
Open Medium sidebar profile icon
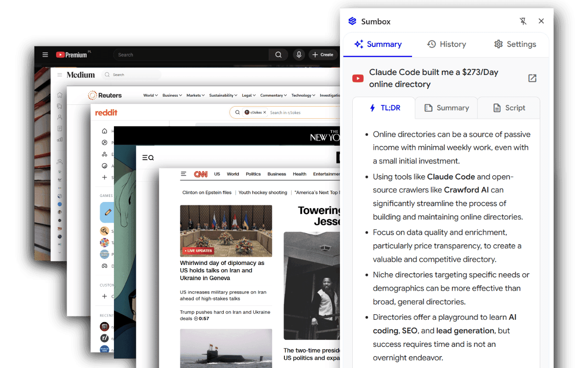pos(60,117)
